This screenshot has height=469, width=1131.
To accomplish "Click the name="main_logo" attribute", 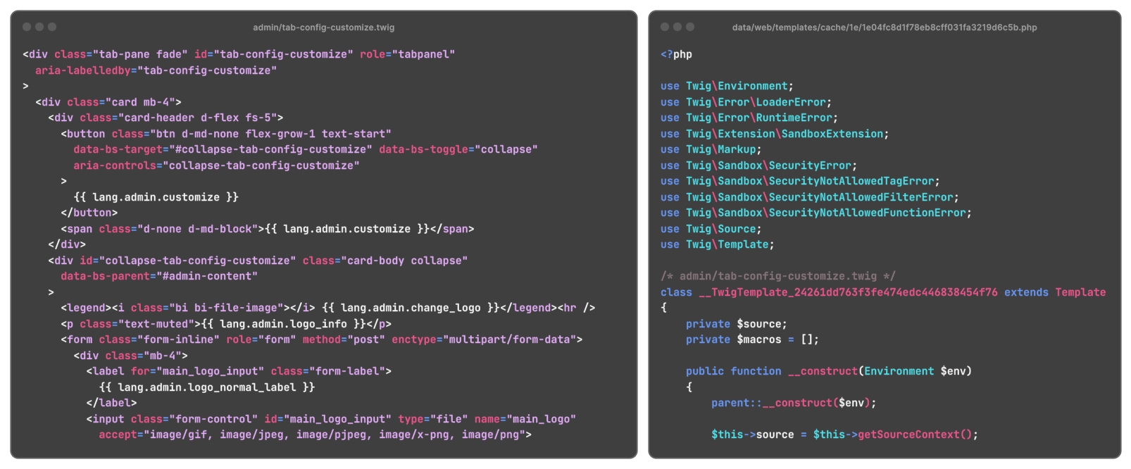I will click(x=525, y=419).
